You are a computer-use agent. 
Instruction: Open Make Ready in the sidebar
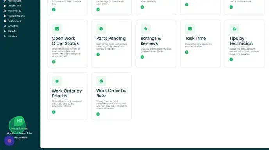point(14,11)
